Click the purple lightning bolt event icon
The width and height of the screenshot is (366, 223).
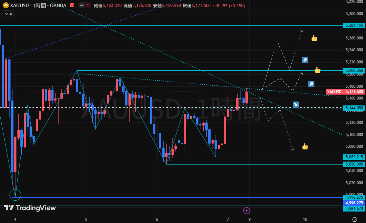(246, 211)
